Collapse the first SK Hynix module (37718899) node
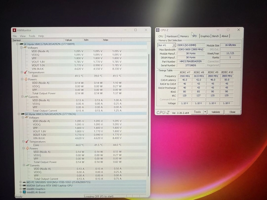Screen dimensions: 267x200 coord(17,44)
